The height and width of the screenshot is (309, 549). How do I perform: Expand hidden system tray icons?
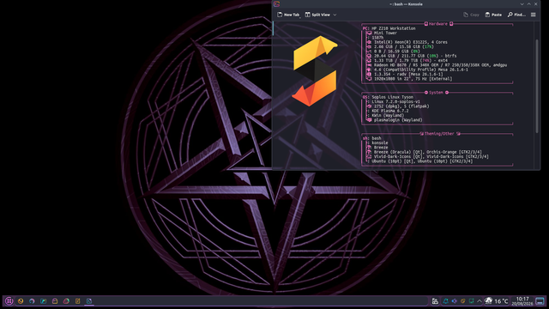(480, 301)
